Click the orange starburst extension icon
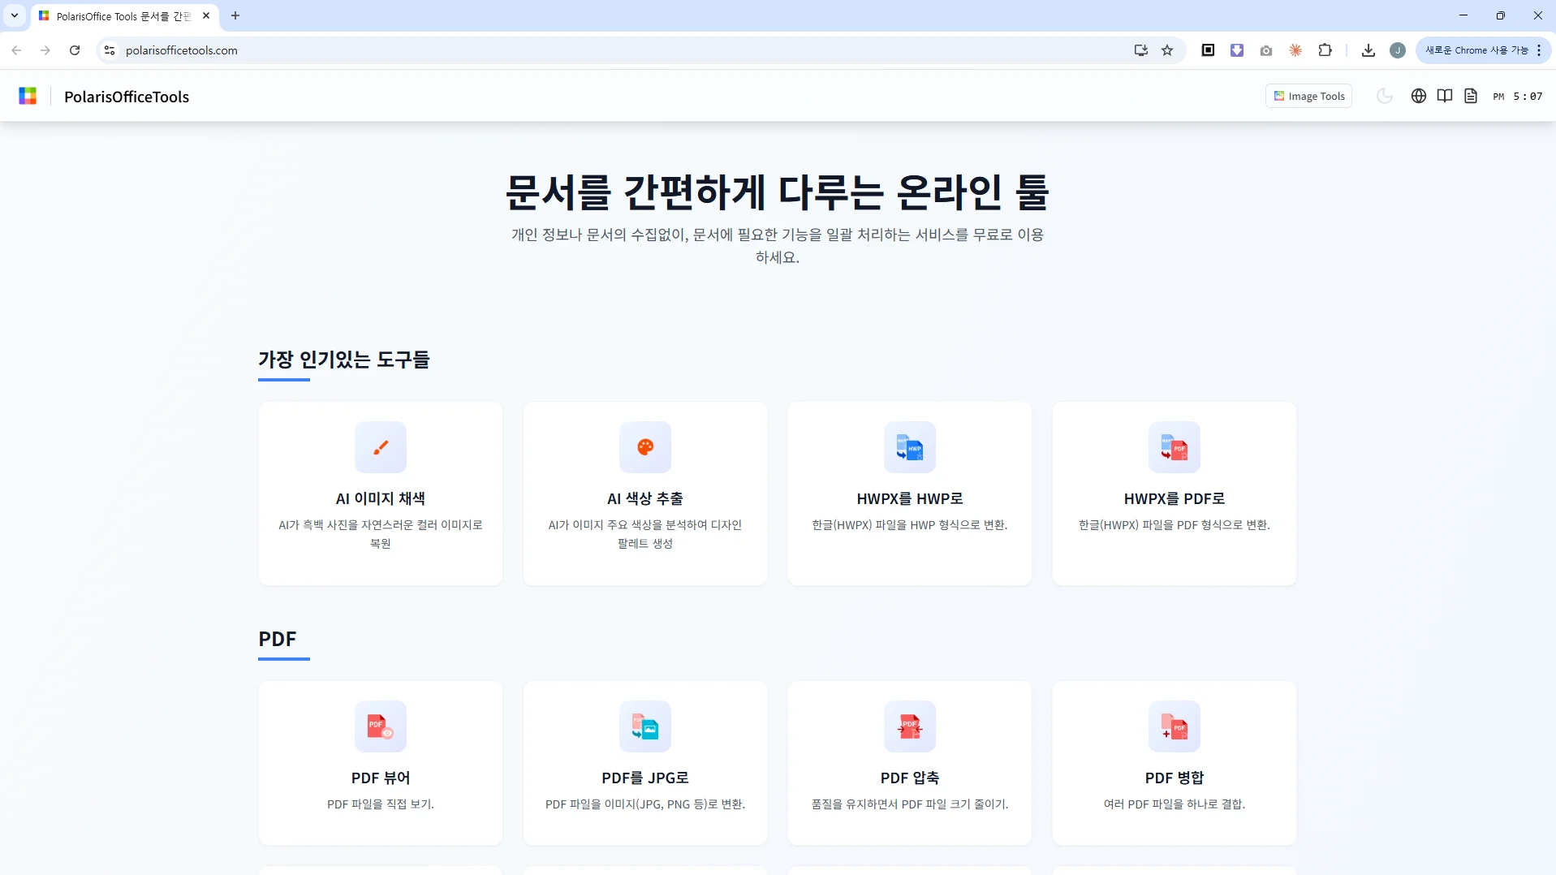 [1295, 50]
